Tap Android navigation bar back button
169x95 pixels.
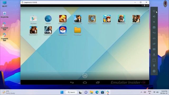(72, 83)
